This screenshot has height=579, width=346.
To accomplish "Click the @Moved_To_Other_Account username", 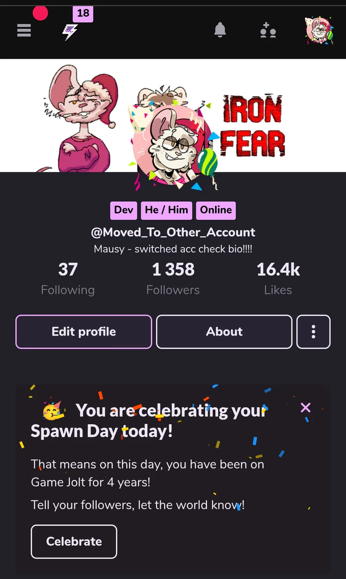I will point(173,232).
